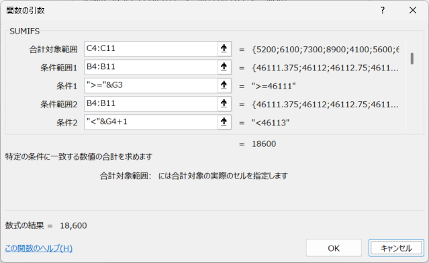Click the evaluated value "<46113"
Screen dimensions: 429x263
click(x=271, y=123)
